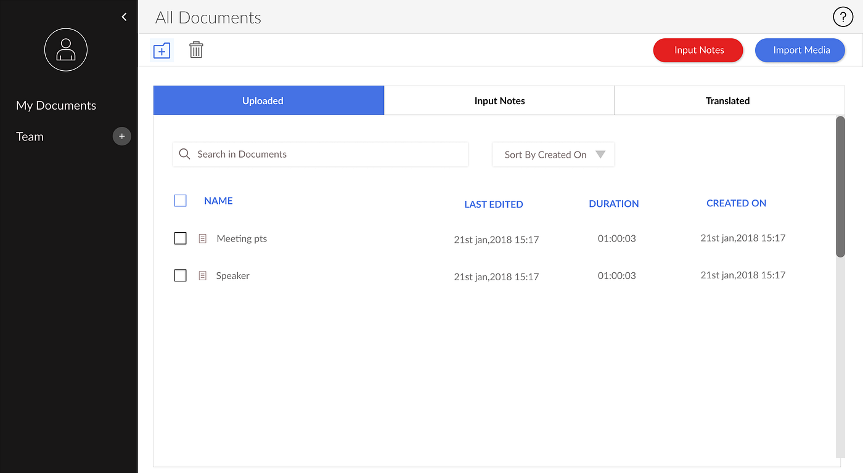Sort by the LAST EDITED column header
The image size is (863, 473).
point(494,204)
